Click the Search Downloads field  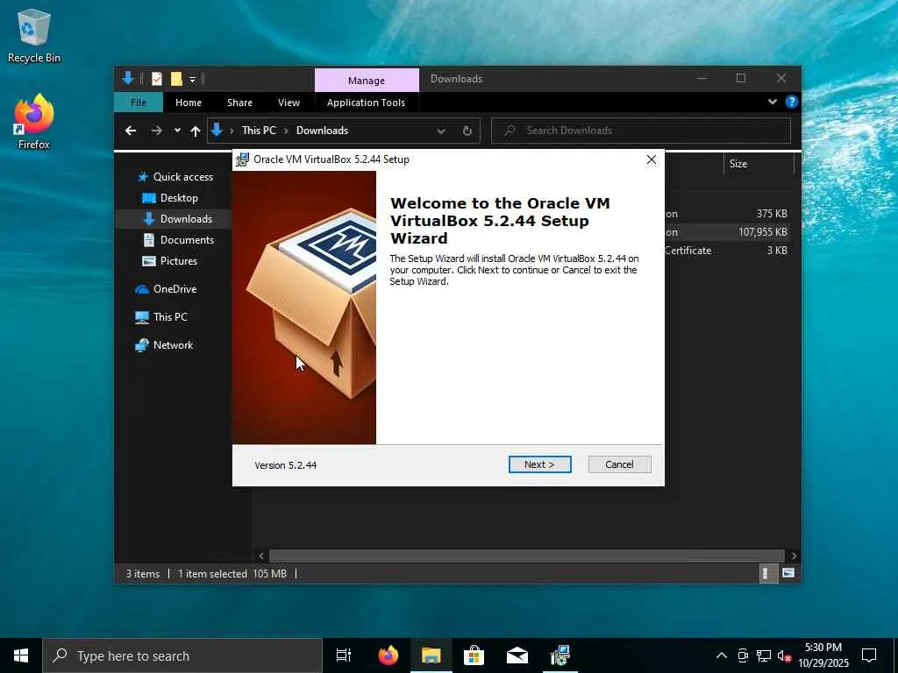click(641, 131)
